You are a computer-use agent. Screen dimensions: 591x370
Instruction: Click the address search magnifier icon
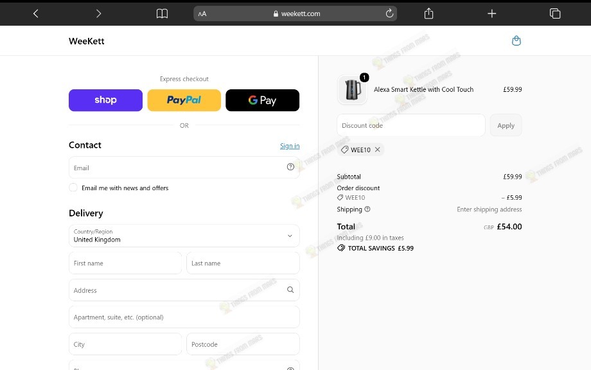(x=290, y=290)
